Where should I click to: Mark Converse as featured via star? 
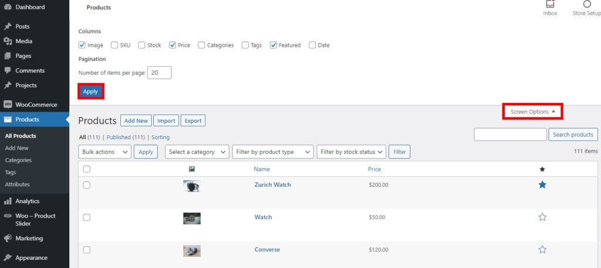coord(542,250)
